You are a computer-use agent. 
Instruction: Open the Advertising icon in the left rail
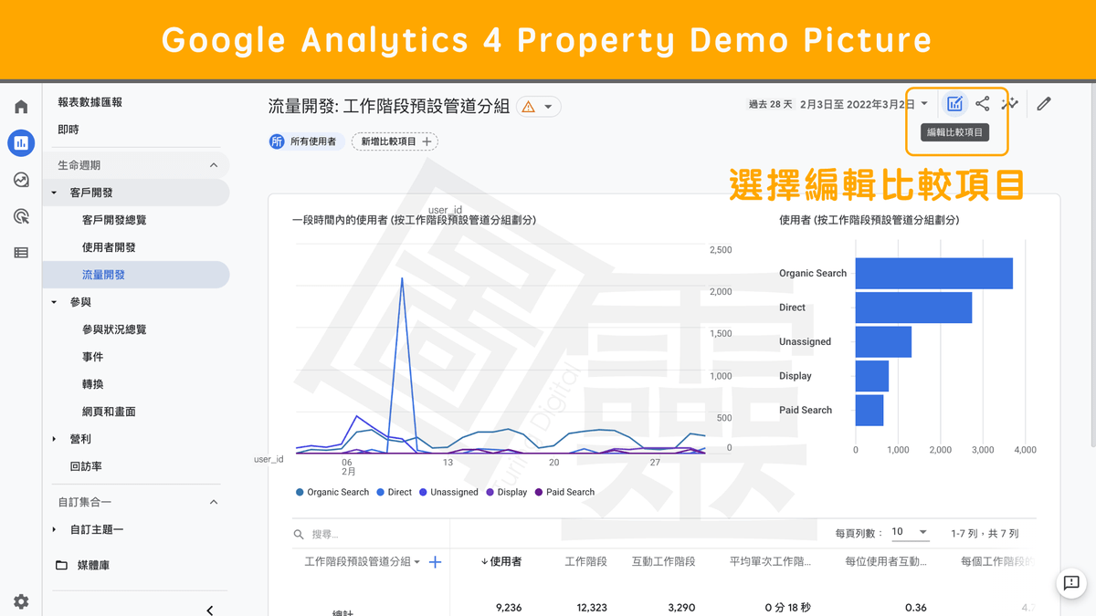coord(21,216)
